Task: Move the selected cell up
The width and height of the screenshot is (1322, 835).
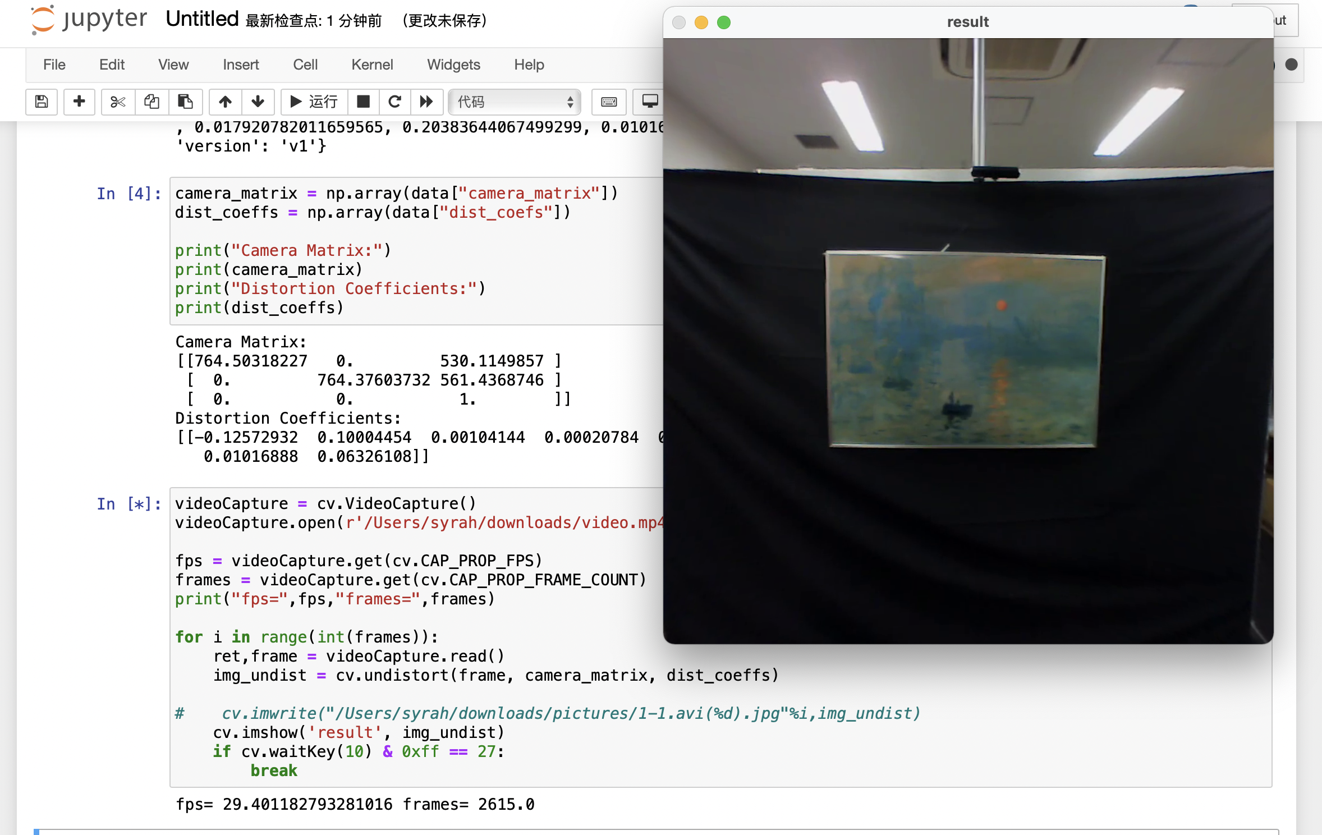Action: tap(225, 102)
